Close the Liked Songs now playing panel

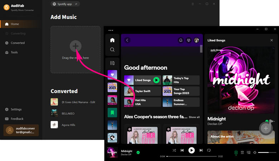point(271,40)
